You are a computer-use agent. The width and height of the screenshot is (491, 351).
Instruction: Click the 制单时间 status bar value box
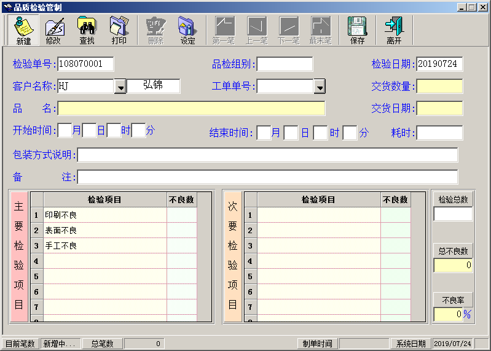coord(364,344)
